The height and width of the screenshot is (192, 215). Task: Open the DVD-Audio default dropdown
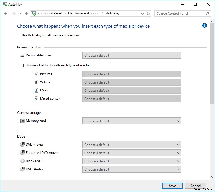click(132, 169)
